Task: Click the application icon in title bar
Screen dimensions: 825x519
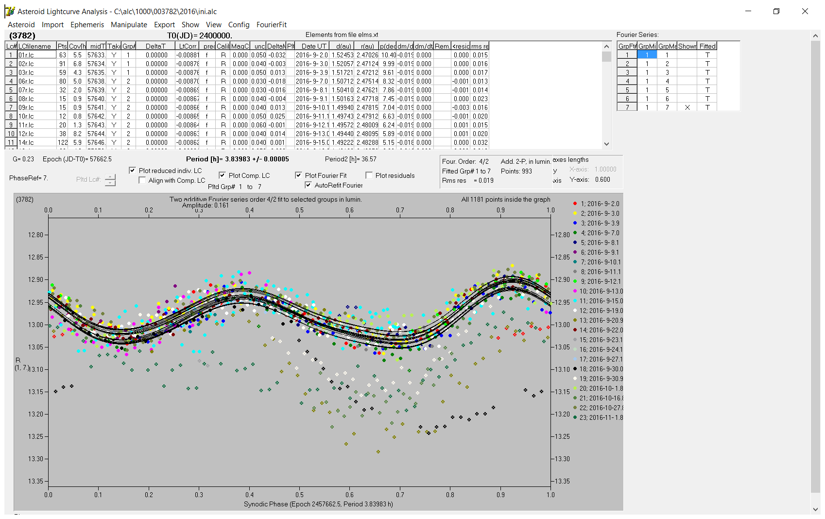Action: [9, 11]
